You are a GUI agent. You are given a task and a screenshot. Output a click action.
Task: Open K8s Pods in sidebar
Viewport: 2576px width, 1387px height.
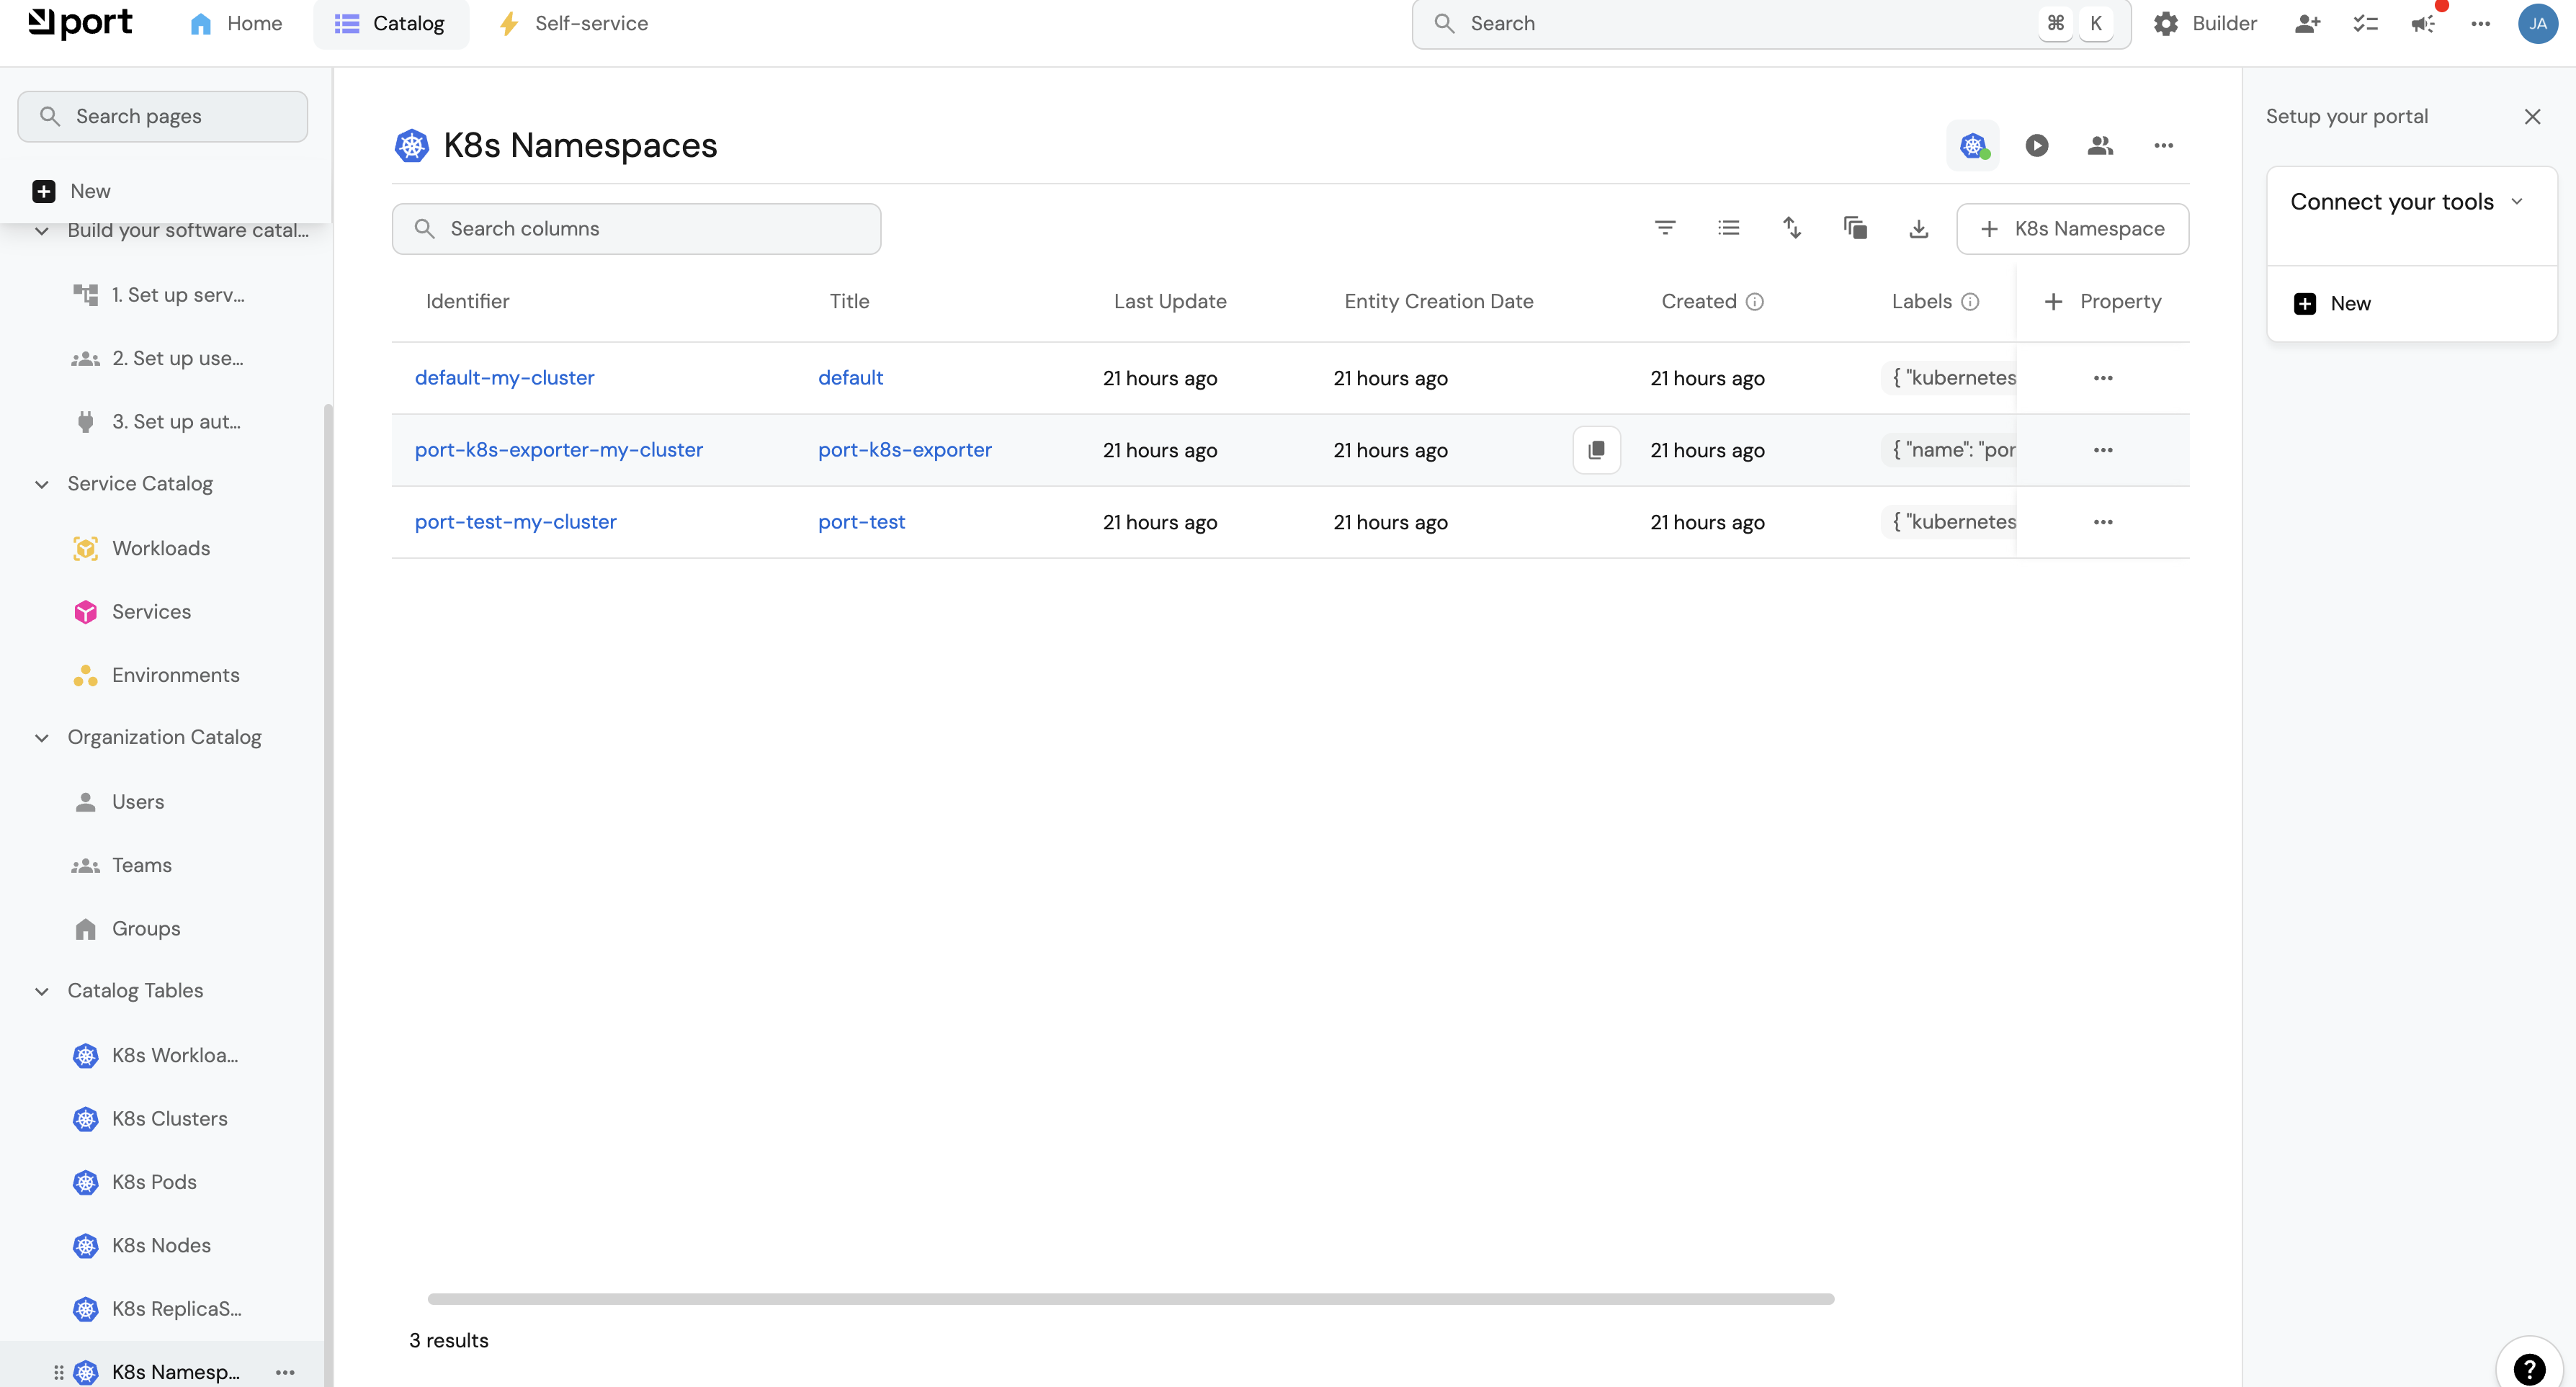point(154,1182)
